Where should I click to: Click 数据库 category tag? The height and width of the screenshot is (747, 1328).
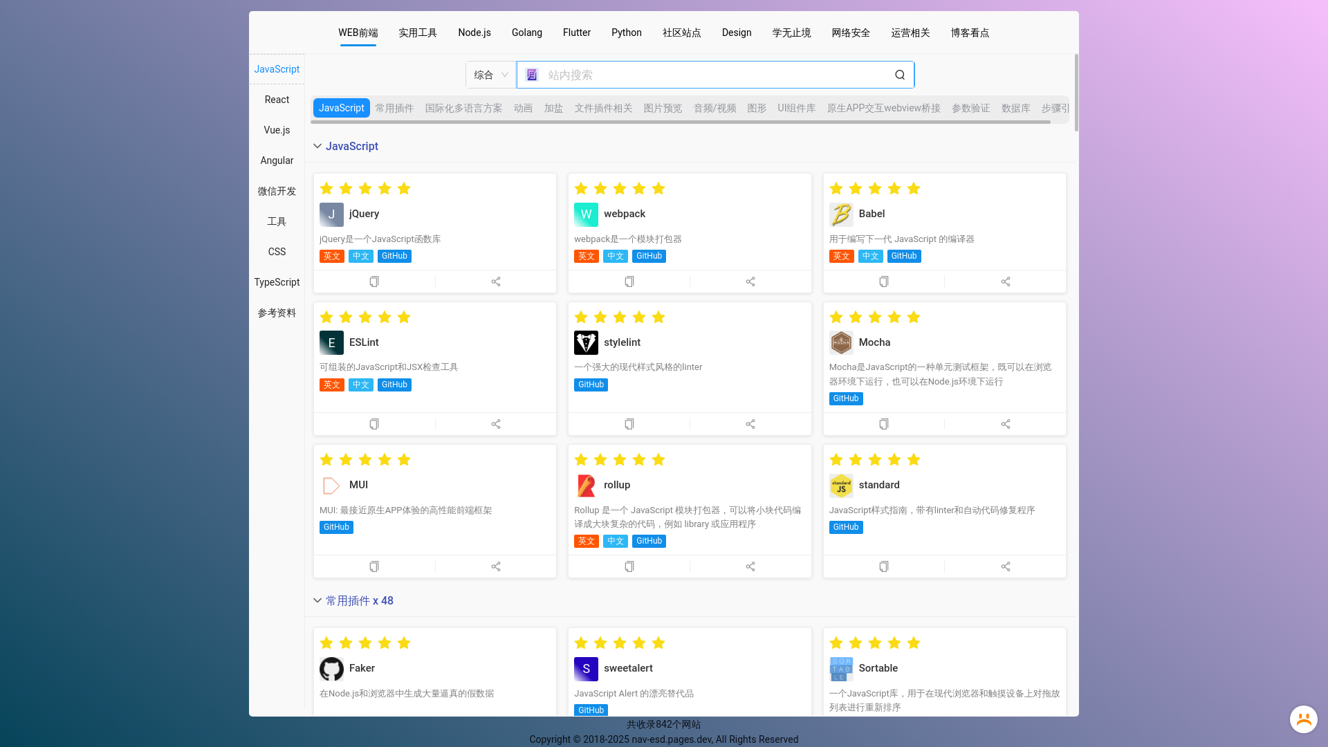(1015, 108)
